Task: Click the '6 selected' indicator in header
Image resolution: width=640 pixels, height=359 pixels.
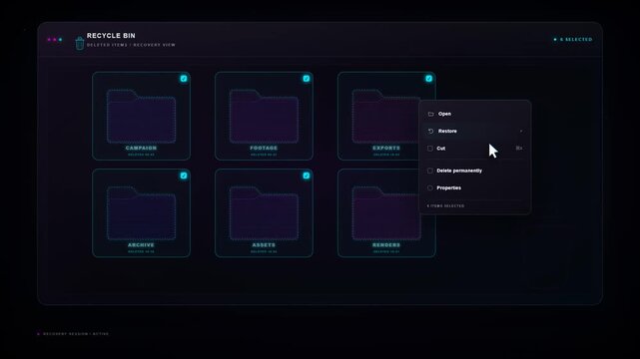Action: point(573,40)
